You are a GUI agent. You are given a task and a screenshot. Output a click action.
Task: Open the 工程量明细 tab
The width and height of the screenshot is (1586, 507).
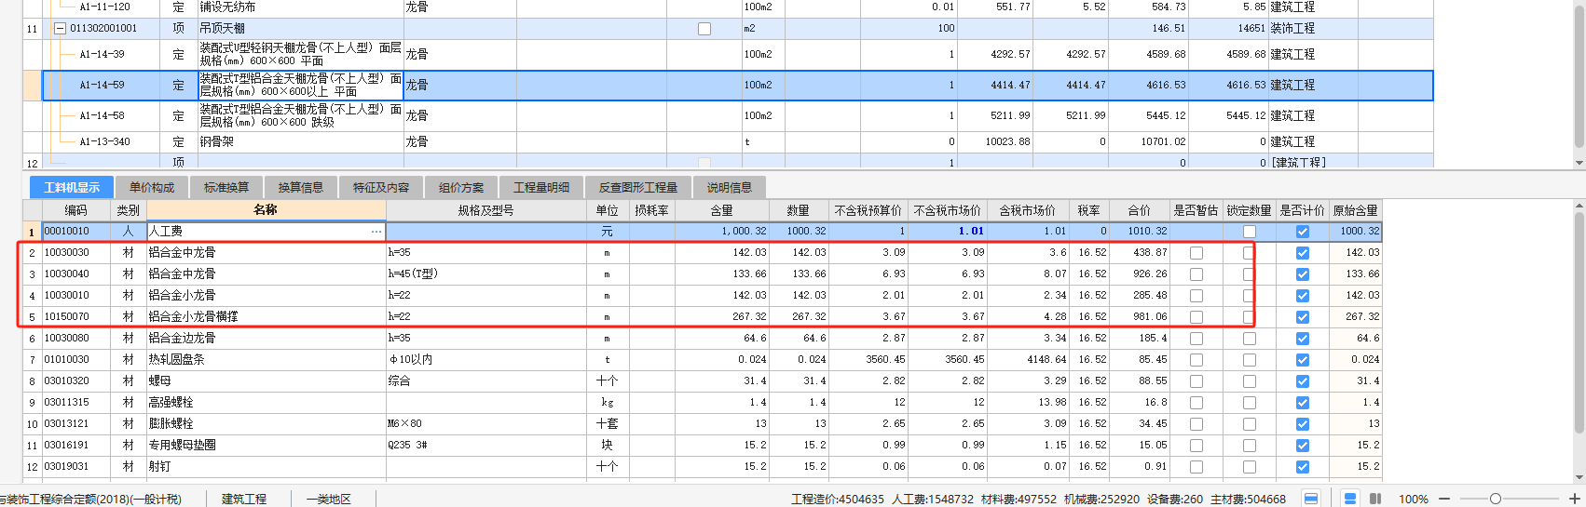(x=541, y=187)
